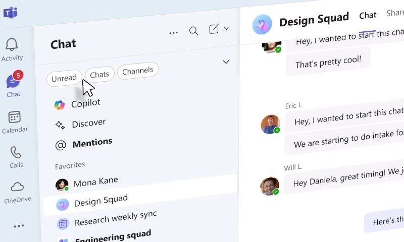The height and width of the screenshot is (242, 404).
Task: Click the search magnifier icon
Action: (193, 31)
